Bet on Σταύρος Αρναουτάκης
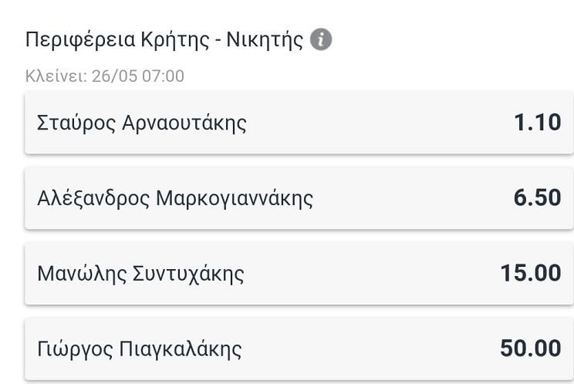Screen dimensions: 574x384 pos(299,123)
